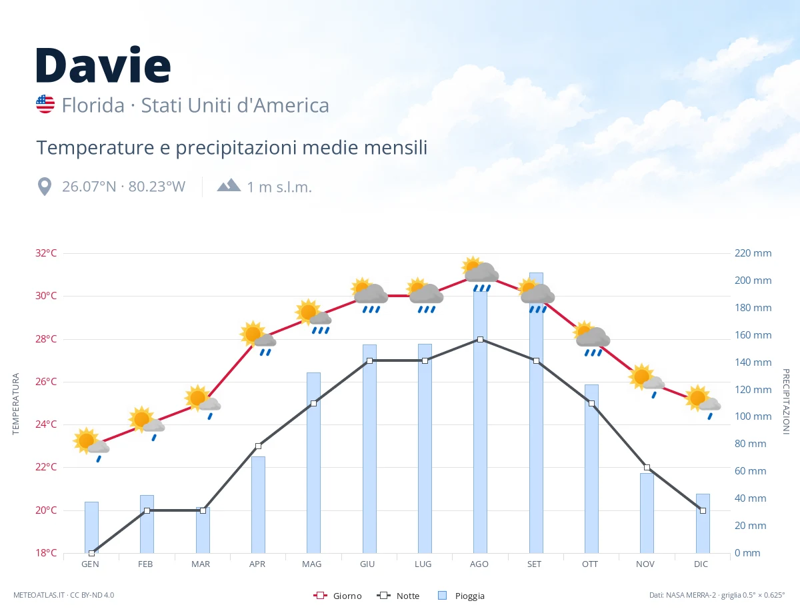800x613 pixels.
Task: Toggle the Pioggia legend entry
Action: (462, 596)
